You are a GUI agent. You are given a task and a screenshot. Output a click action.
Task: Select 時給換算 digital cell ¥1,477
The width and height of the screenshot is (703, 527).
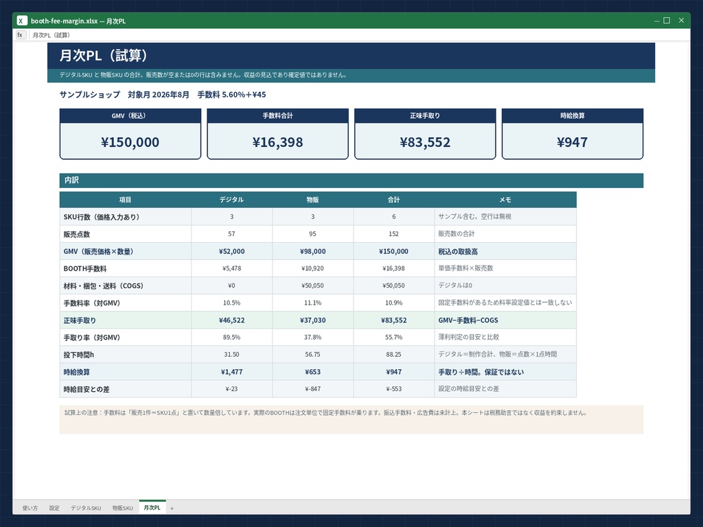point(232,372)
